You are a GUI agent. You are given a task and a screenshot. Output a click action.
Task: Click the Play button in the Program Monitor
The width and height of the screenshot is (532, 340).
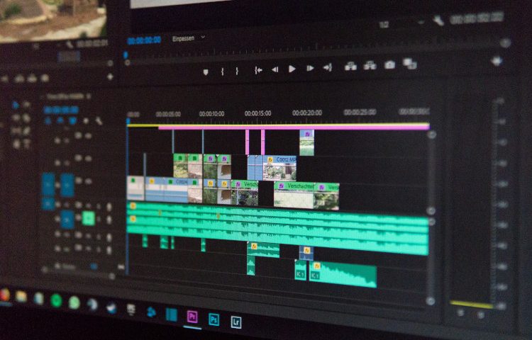[292, 69]
